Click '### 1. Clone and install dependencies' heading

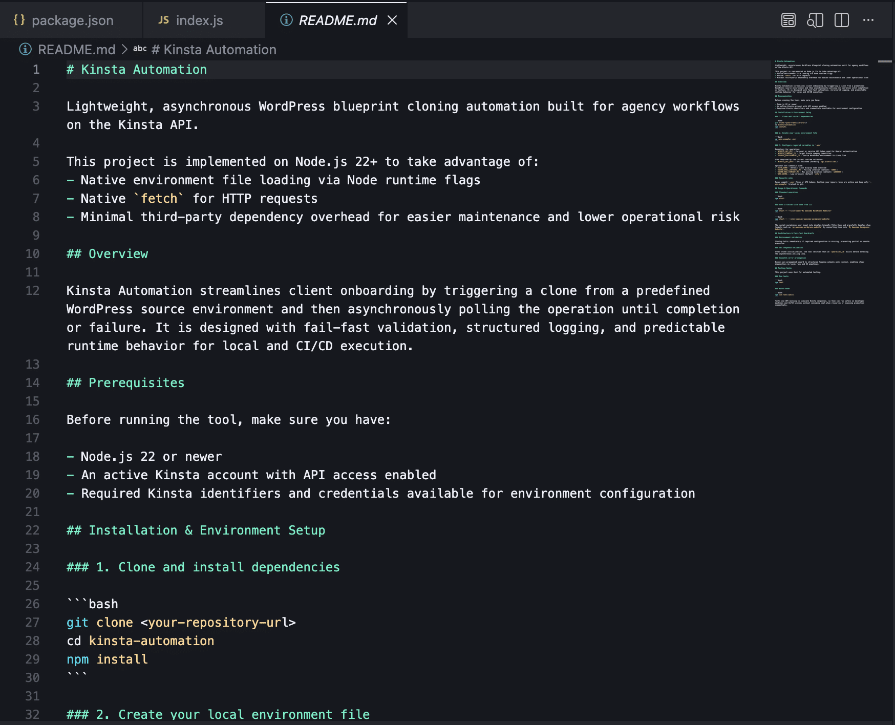point(203,567)
